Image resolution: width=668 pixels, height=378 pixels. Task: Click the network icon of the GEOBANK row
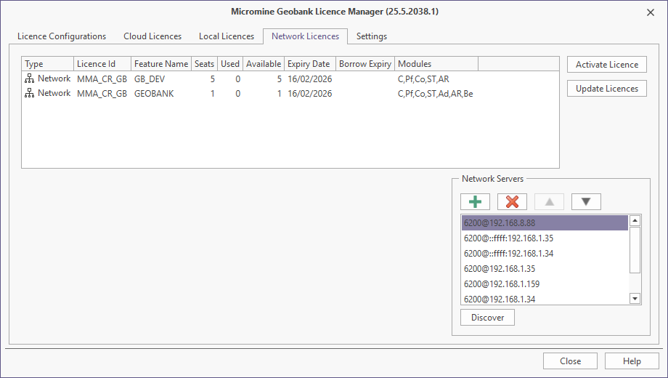coord(29,93)
